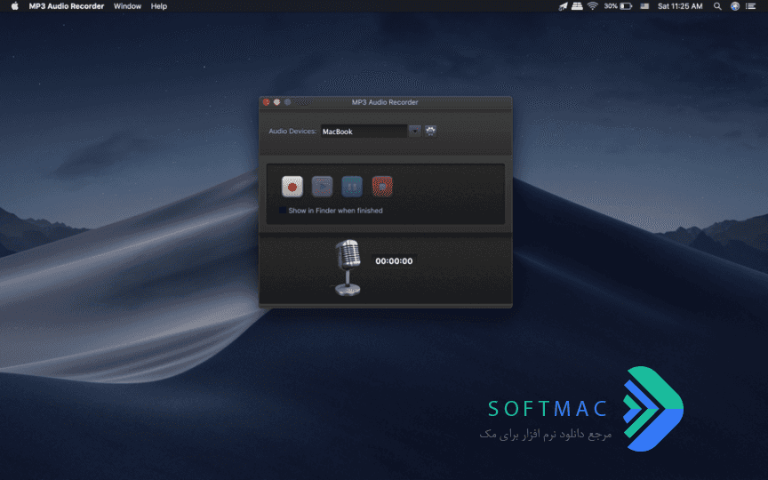768x480 pixels.
Task: Click the red Stop recording button
Action: (382, 187)
